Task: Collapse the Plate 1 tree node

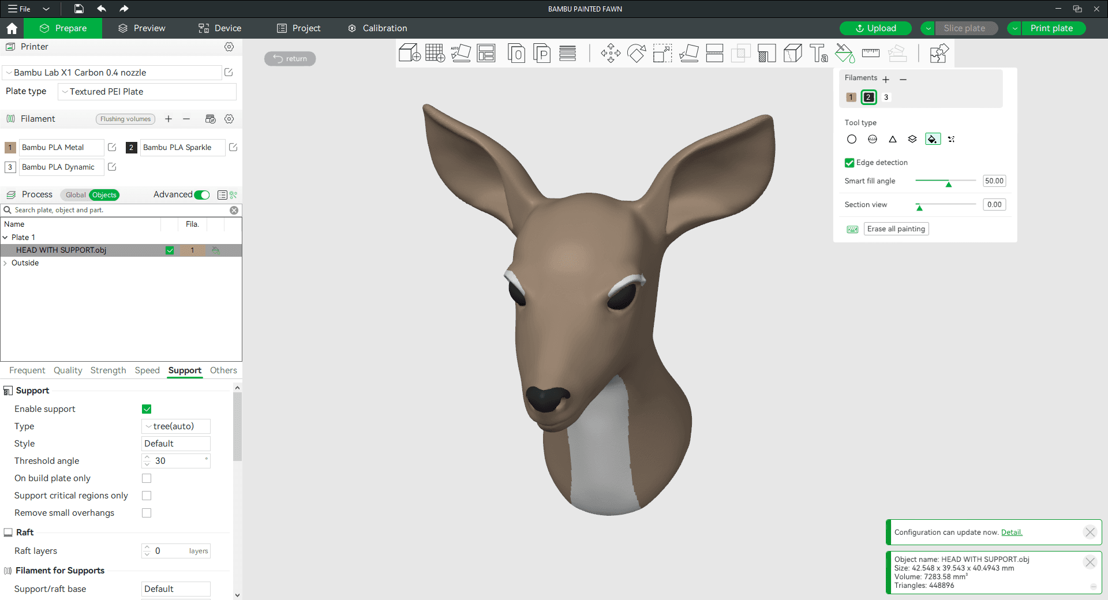Action: pos(5,238)
